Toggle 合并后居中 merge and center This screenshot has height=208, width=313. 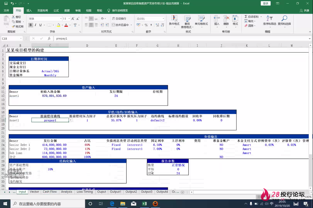tap(121, 25)
